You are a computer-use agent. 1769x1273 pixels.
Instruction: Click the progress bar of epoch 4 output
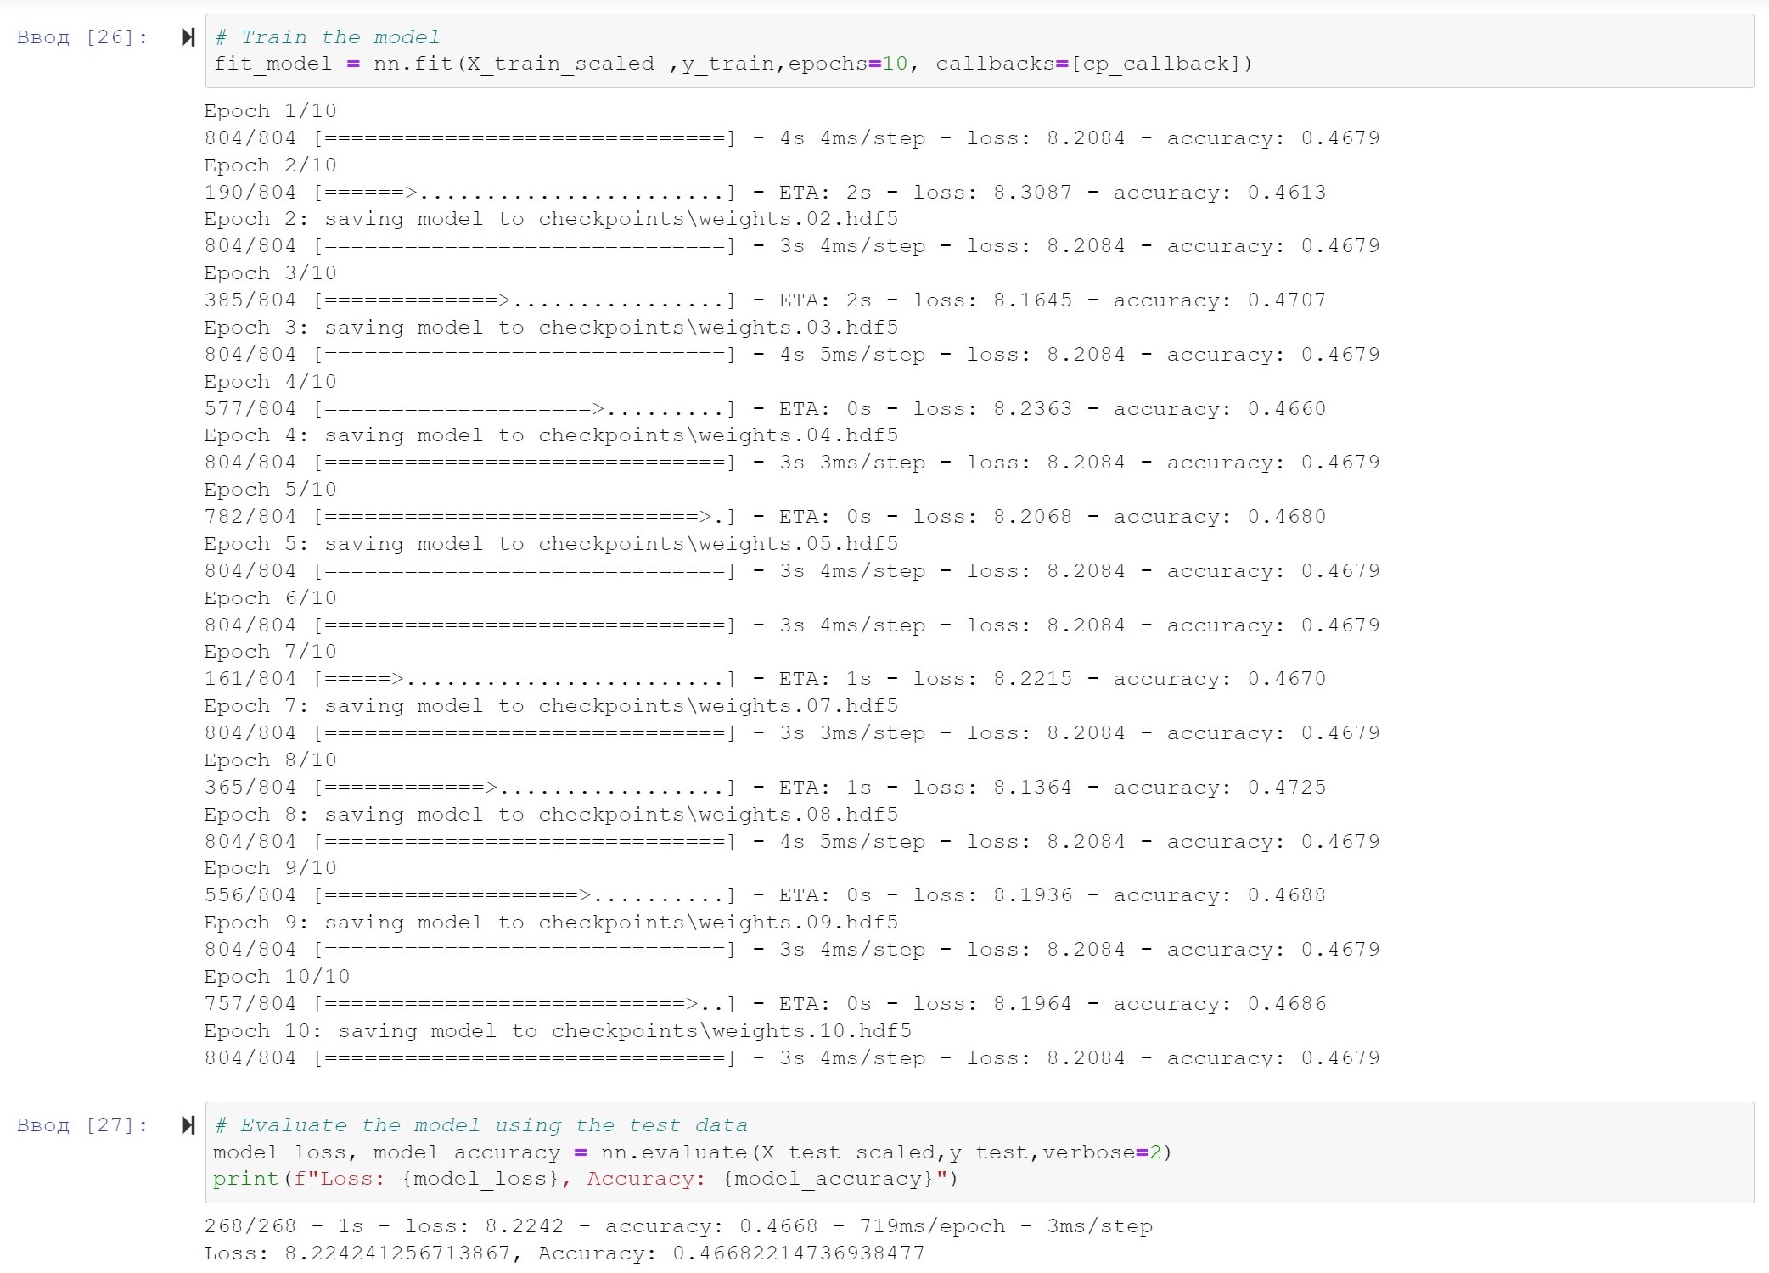pos(524,408)
